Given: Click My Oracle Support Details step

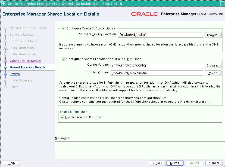Looking at the screenshot, I should (x=29, y=28).
